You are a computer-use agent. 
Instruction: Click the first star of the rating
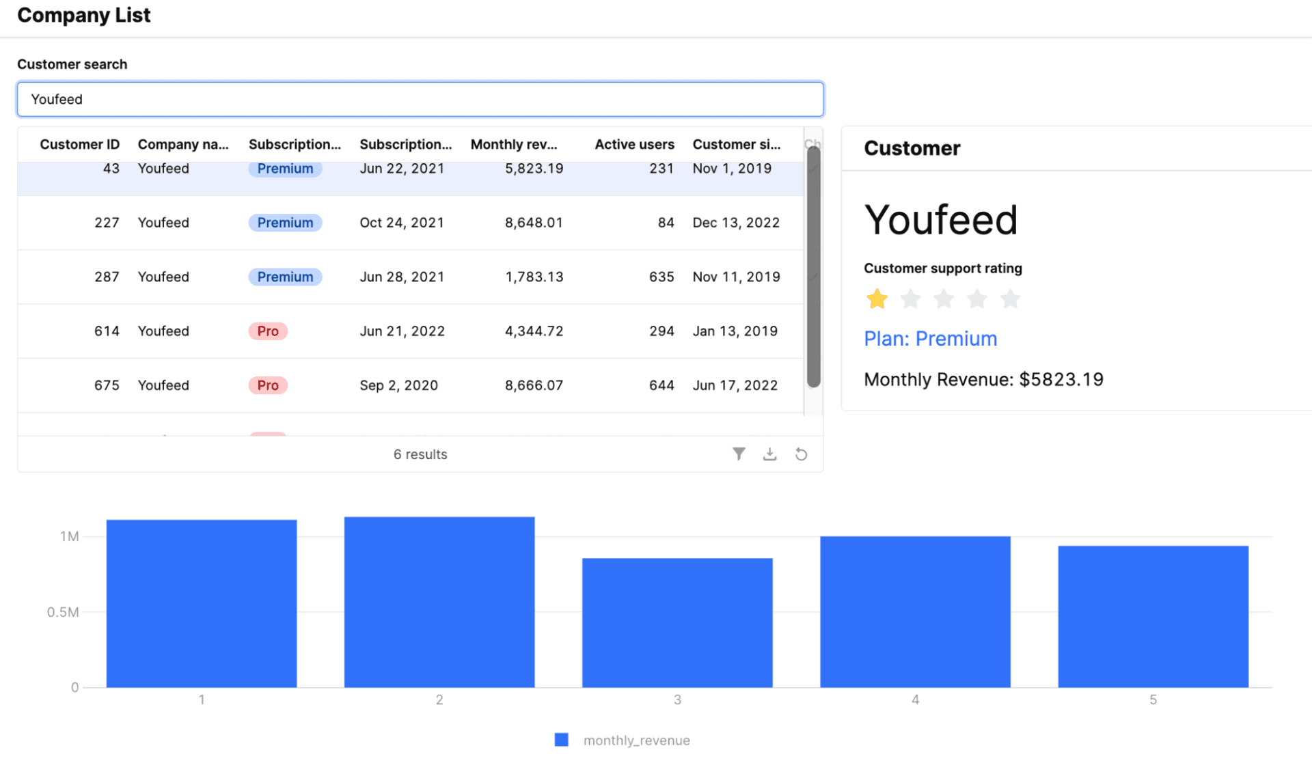[877, 299]
